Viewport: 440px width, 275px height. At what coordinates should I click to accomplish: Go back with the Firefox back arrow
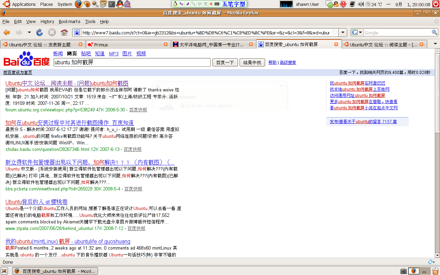pyautogui.click(x=7, y=32)
